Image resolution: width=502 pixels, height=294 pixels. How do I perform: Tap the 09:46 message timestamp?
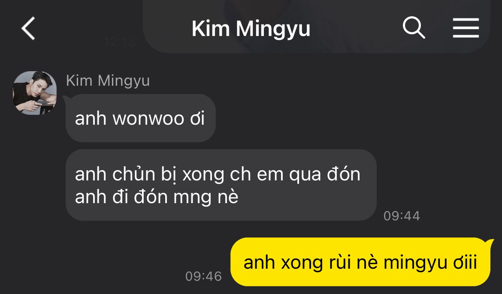204,276
